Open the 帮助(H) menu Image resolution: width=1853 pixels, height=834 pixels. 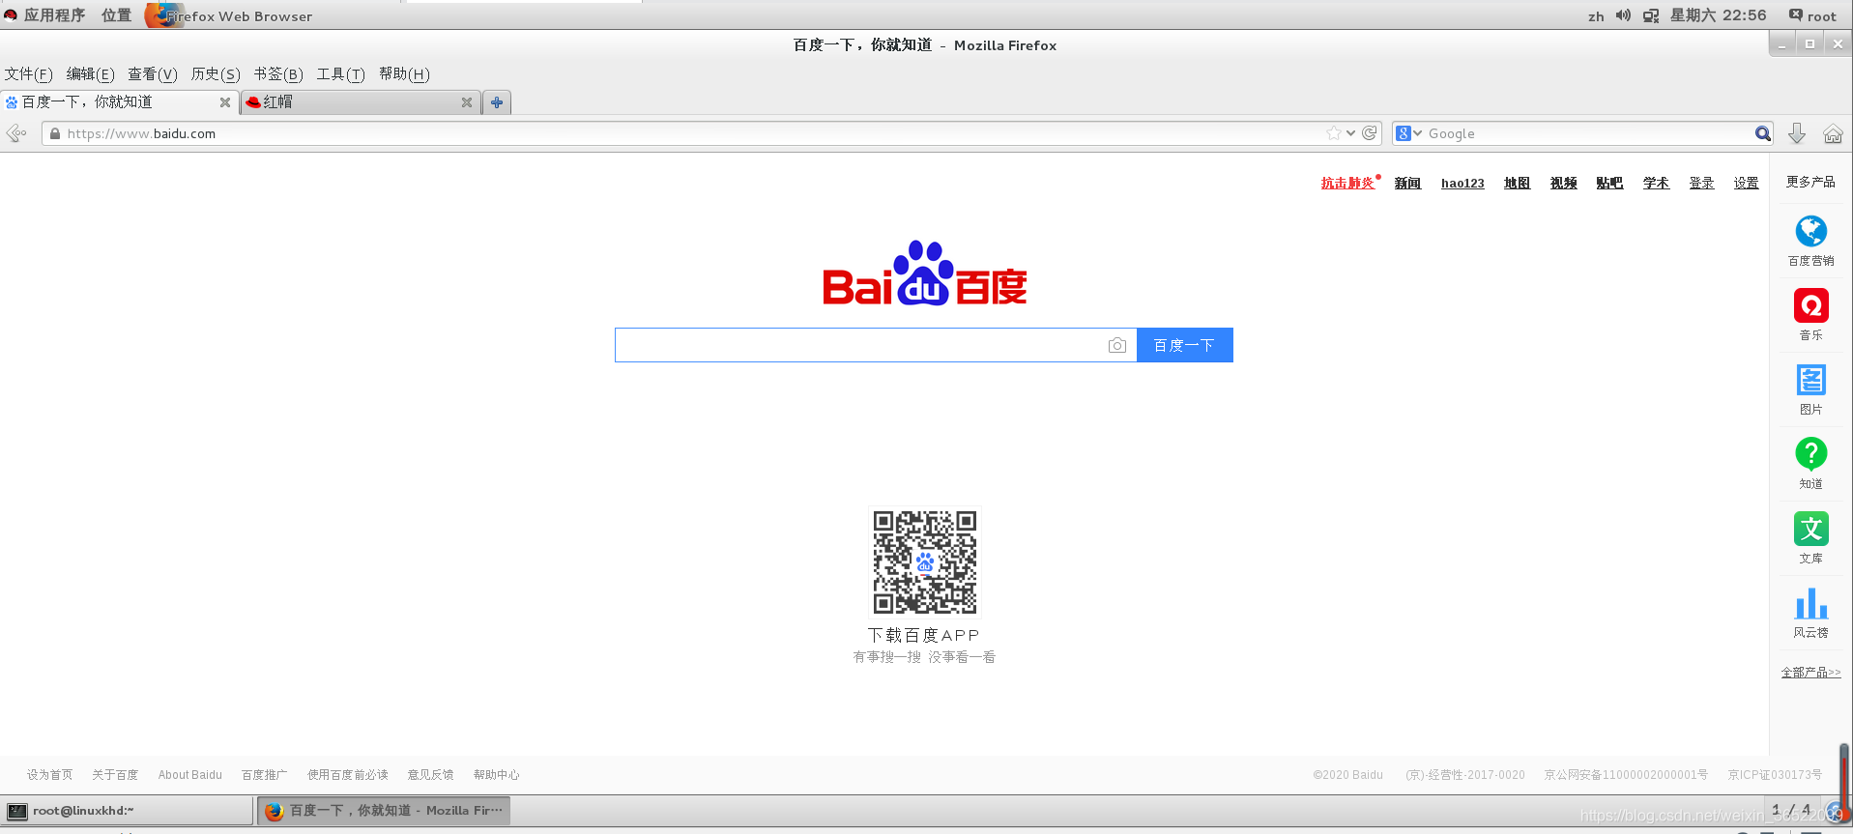404,74
